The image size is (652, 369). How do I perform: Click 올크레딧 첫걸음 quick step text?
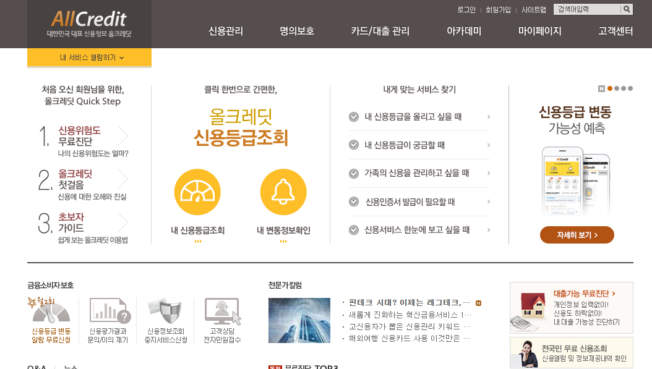[x=75, y=179]
